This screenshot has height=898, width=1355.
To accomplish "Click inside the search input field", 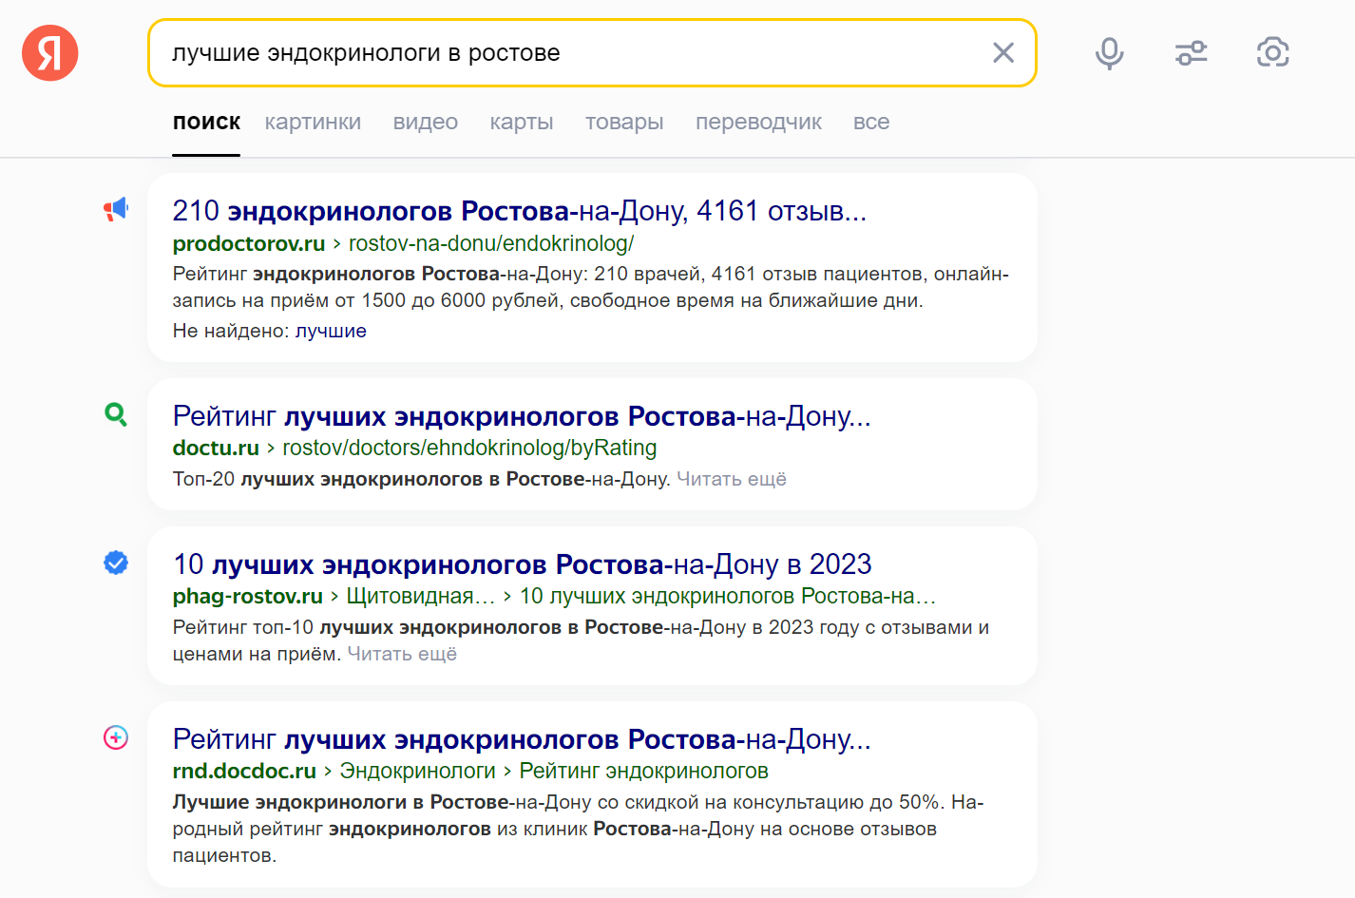I will [570, 53].
